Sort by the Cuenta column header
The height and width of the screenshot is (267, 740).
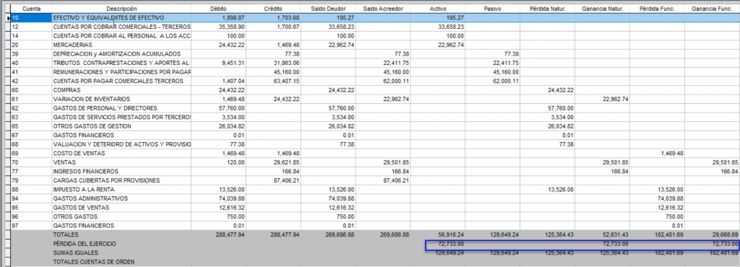click(x=31, y=9)
